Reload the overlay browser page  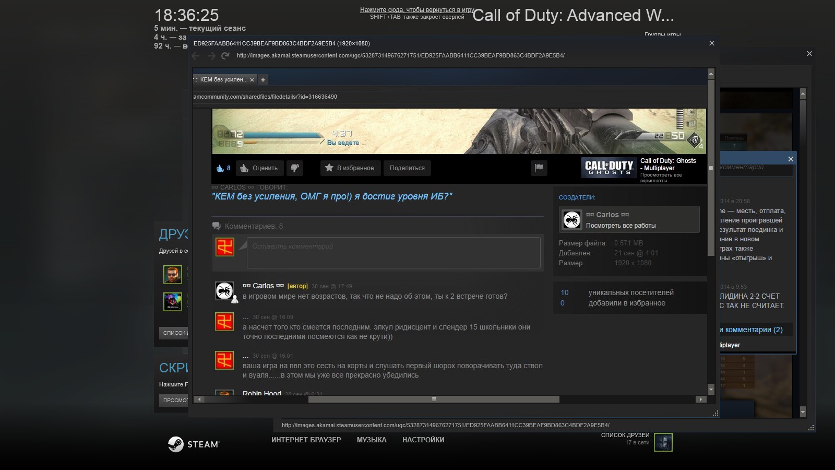[225, 56]
